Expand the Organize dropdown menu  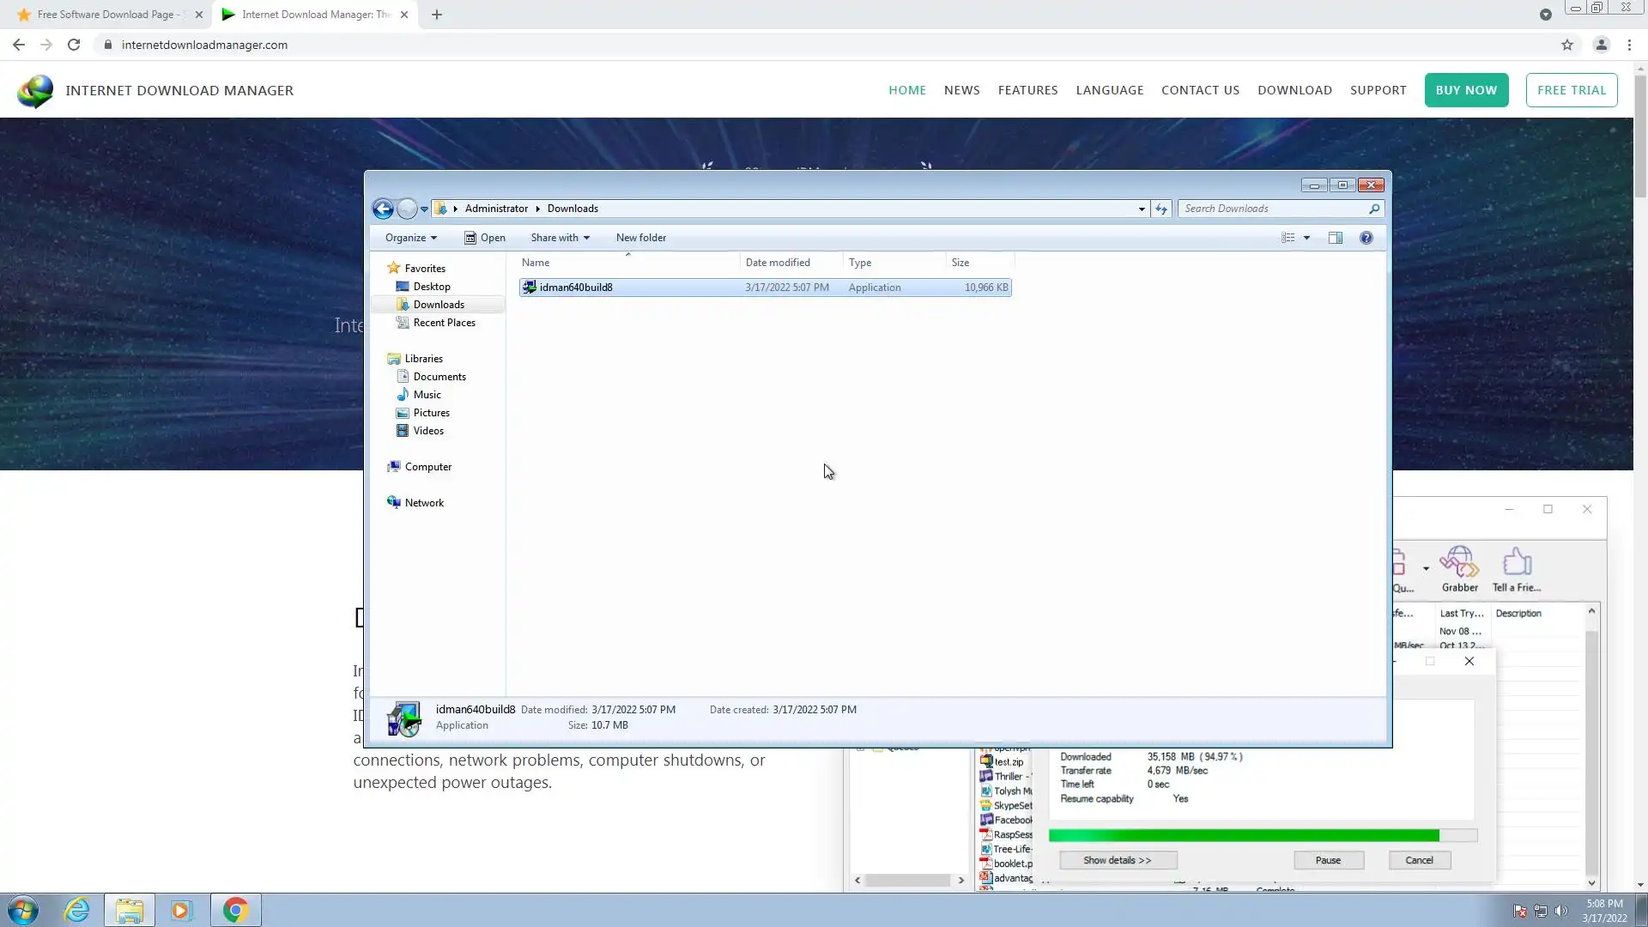410,238
